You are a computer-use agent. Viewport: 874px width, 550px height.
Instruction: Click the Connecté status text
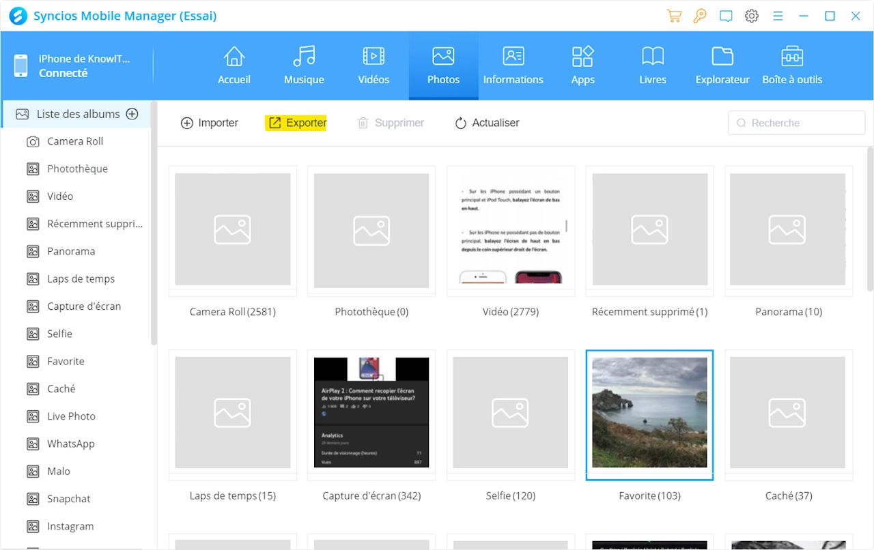click(x=64, y=73)
